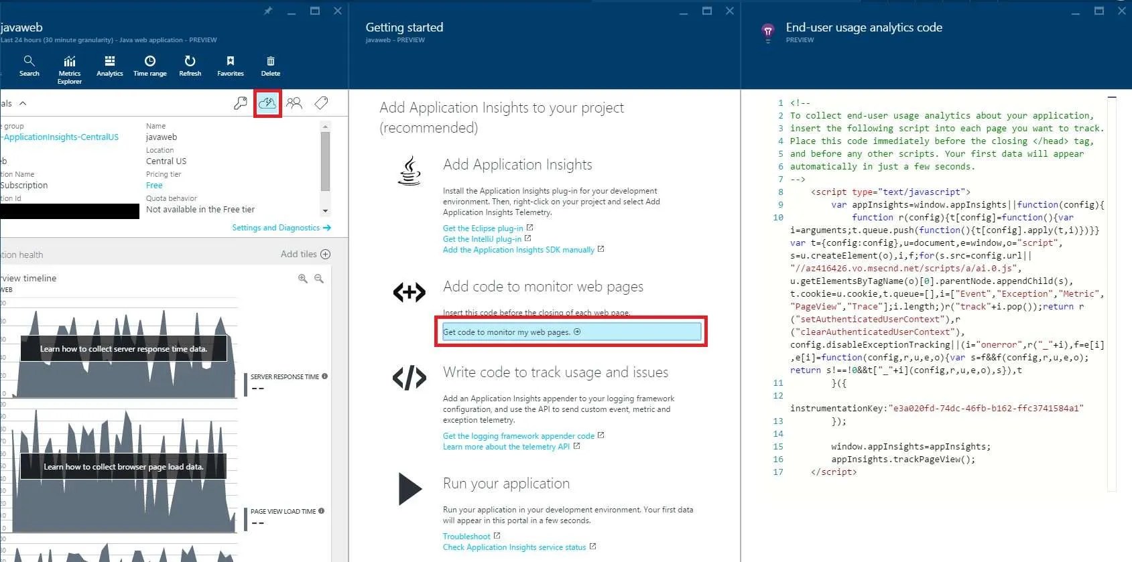The height and width of the screenshot is (562, 1132).
Task: Open the tags icon in Essentials
Action: [x=322, y=103]
